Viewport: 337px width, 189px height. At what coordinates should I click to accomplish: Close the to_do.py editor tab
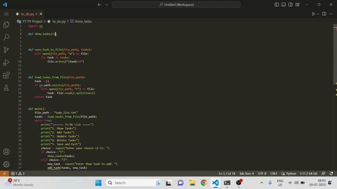tap(41, 14)
